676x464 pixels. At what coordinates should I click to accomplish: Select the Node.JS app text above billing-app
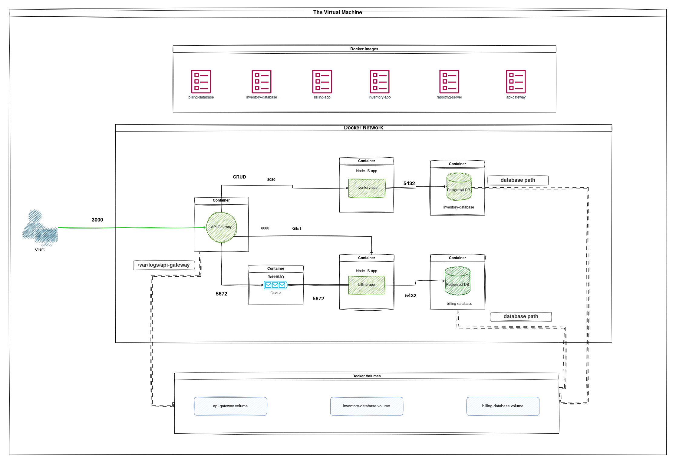point(367,271)
